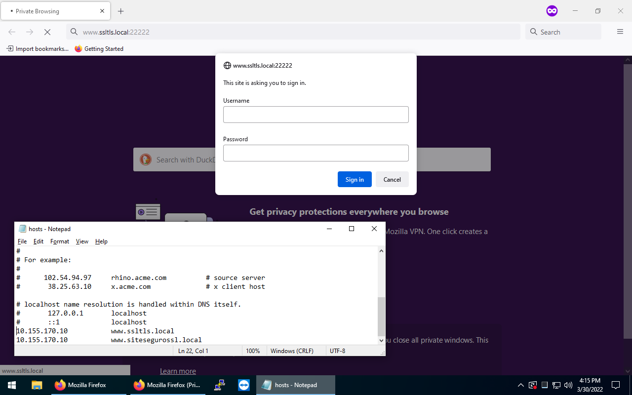632x395 pixels.
Task: Show hidden system tray icons
Action: point(520,385)
